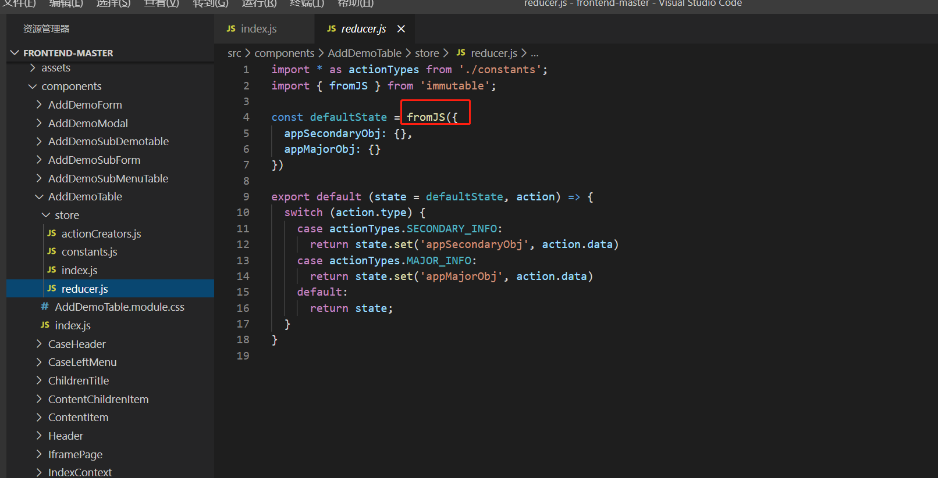938x478 pixels.
Task: Click 'store' in the breadcrumb
Action: (x=427, y=53)
